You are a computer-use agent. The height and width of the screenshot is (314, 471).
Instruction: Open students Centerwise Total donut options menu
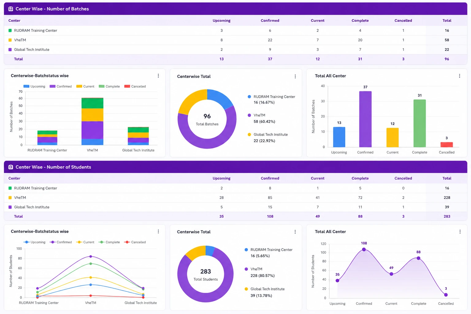point(295,232)
